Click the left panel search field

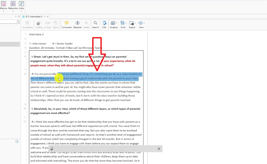pyautogui.click(x=8, y=22)
